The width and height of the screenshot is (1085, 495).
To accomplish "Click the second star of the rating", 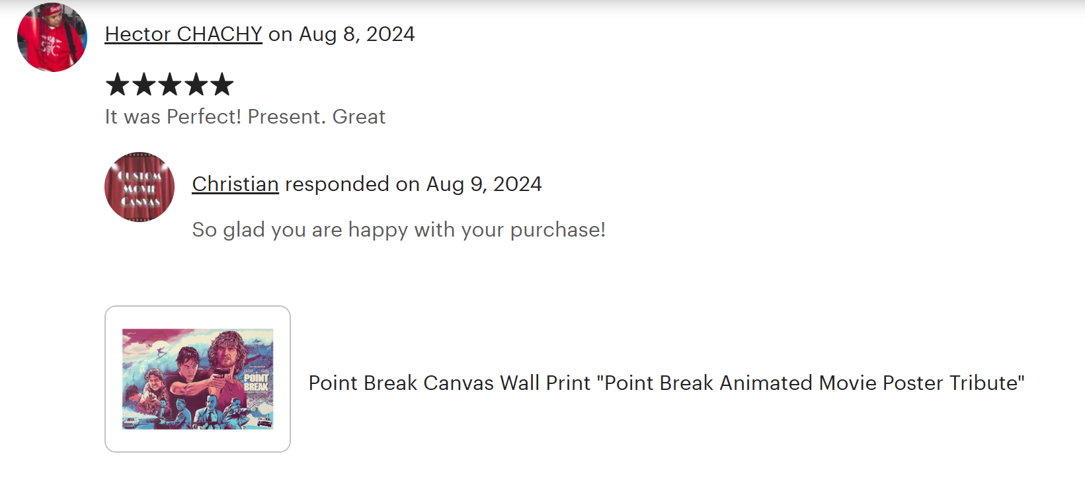I will pyautogui.click(x=143, y=85).
